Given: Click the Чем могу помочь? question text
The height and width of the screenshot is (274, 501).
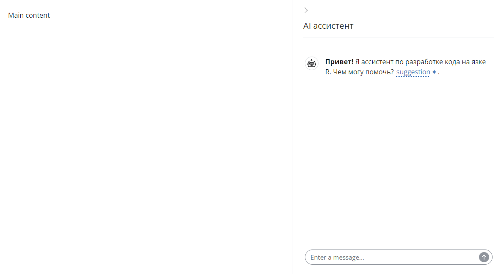Looking at the screenshot, I should pyautogui.click(x=364, y=72).
